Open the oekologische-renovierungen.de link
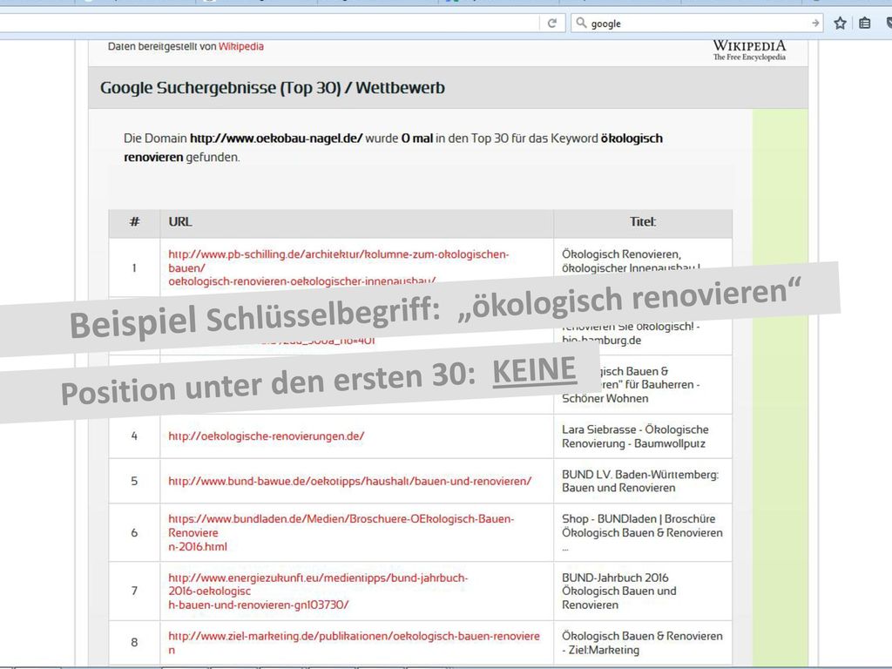 coord(267,436)
